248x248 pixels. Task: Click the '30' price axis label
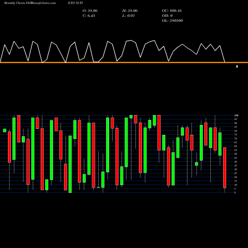[236, 170]
